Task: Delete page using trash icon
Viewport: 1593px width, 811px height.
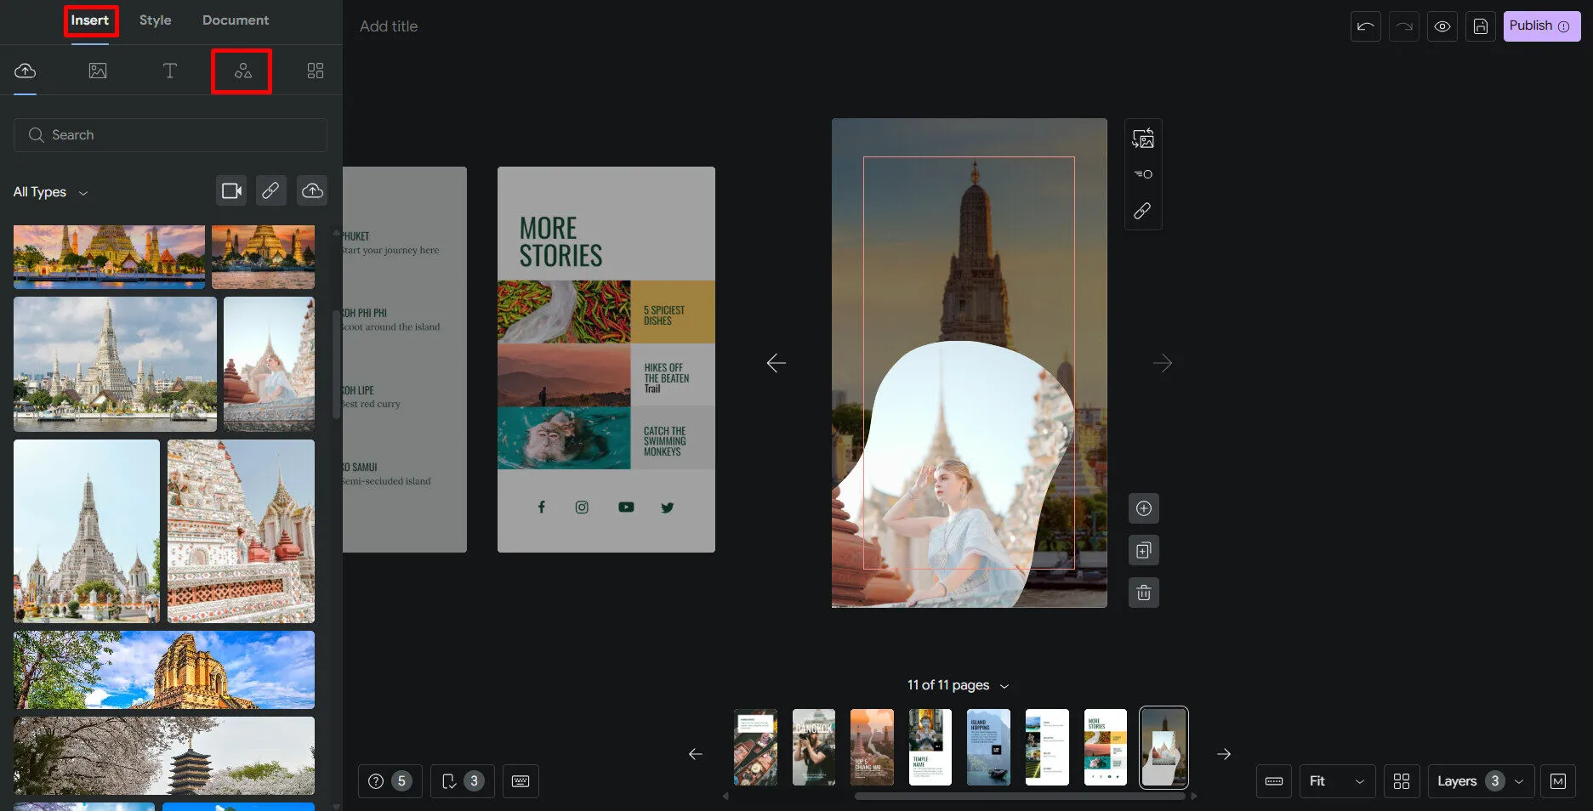Action: pyautogui.click(x=1143, y=593)
